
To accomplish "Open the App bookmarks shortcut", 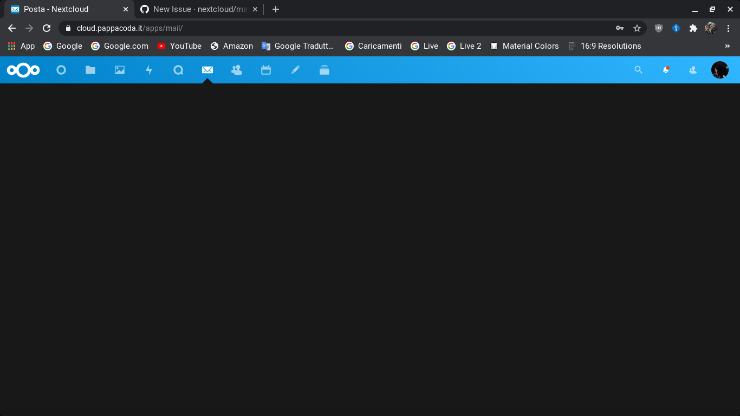I will [x=21, y=46].
